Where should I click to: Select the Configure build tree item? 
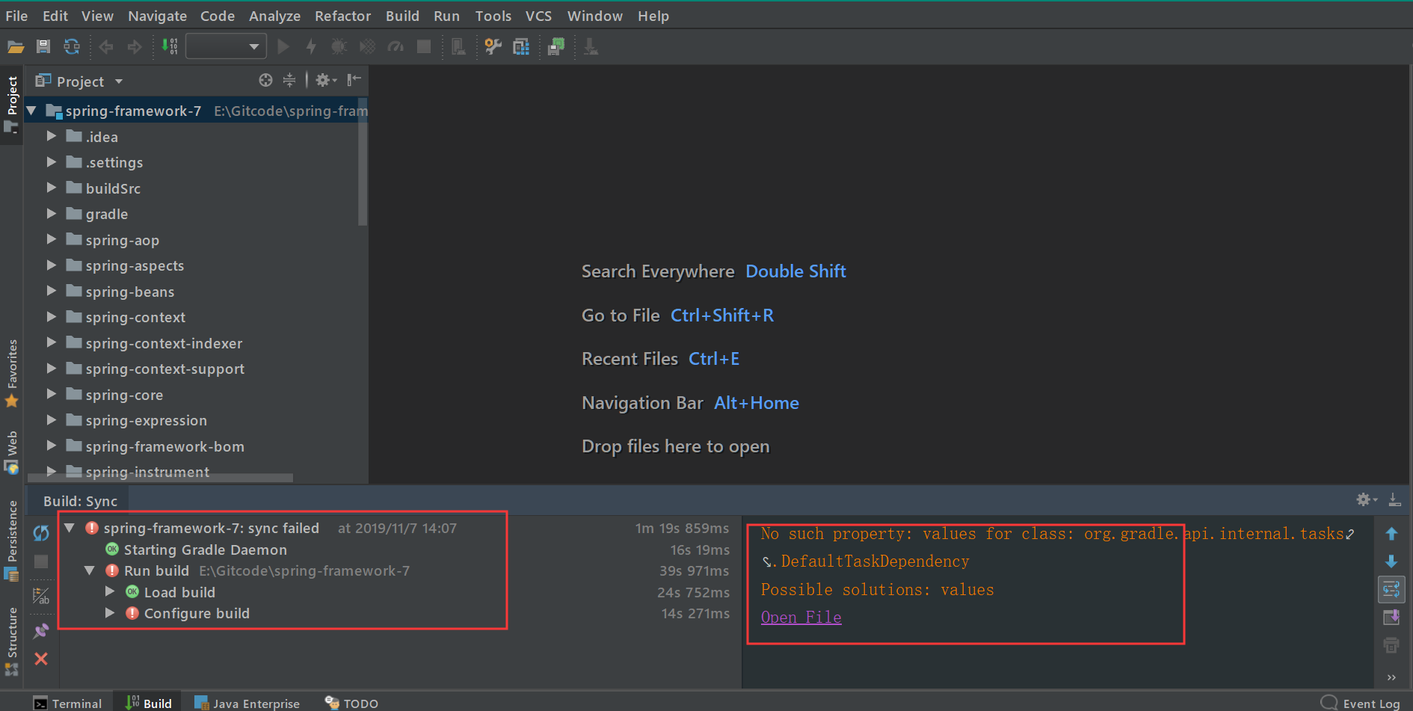pos(197,613)
